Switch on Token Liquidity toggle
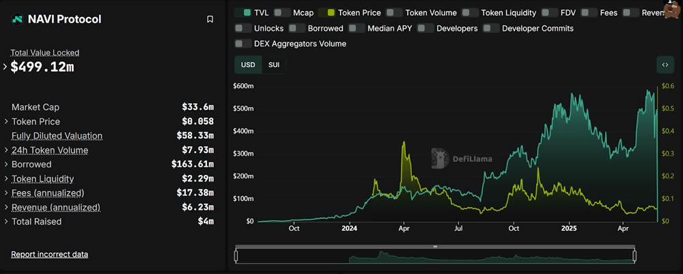 470,12
